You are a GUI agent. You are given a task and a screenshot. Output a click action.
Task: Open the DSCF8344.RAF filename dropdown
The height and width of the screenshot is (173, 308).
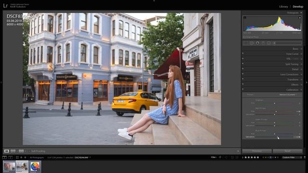click(83, 157)
